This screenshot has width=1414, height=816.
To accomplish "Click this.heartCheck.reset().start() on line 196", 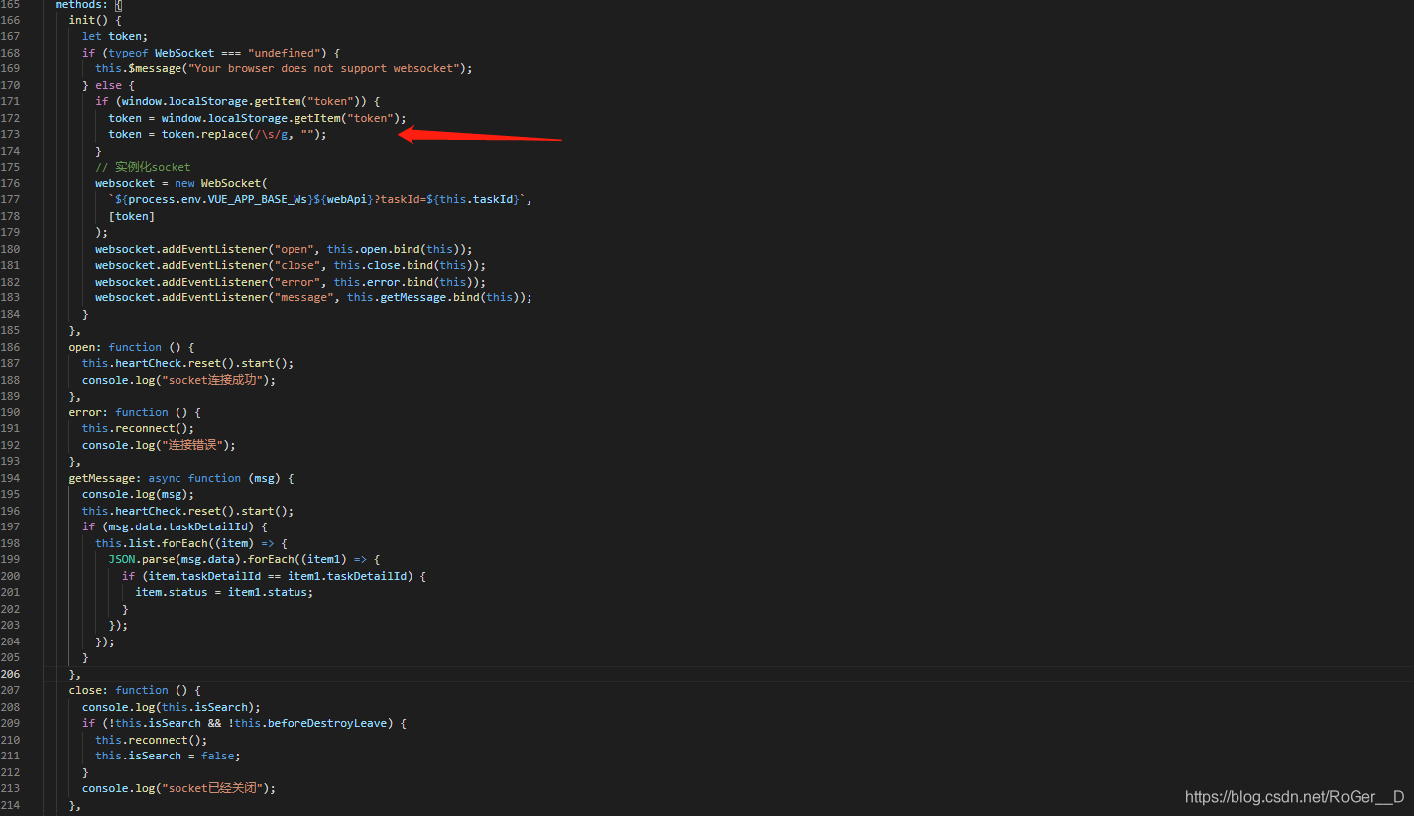I will (188, 511).
